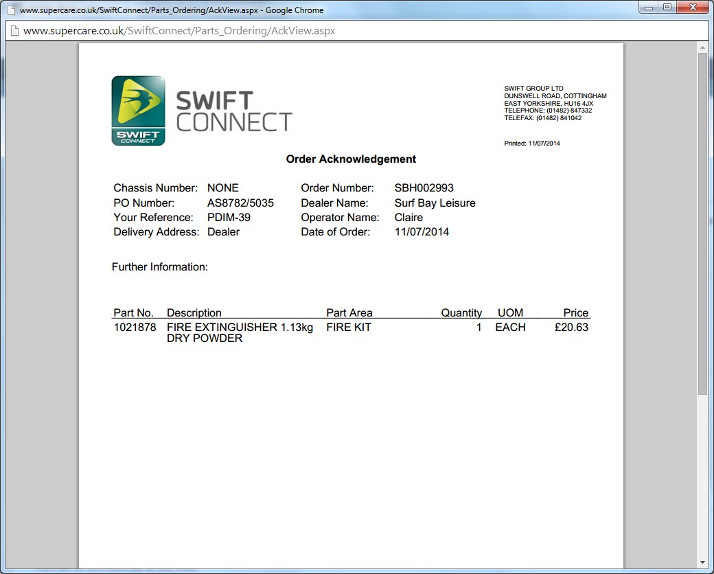The height and width of the screenshot is (574, 714).
Task: Click the UOM column header
Action: pos(511,312)
